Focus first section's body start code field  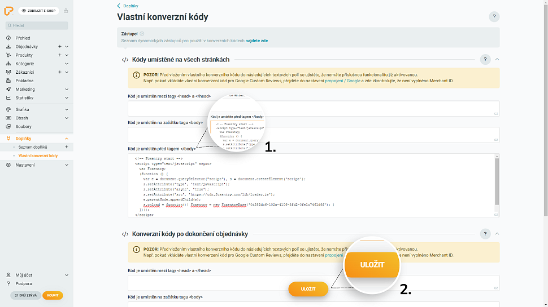[314, 135]
